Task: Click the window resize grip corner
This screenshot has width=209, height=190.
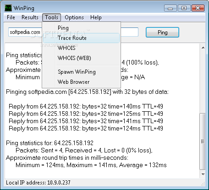Action: (203, 184)
